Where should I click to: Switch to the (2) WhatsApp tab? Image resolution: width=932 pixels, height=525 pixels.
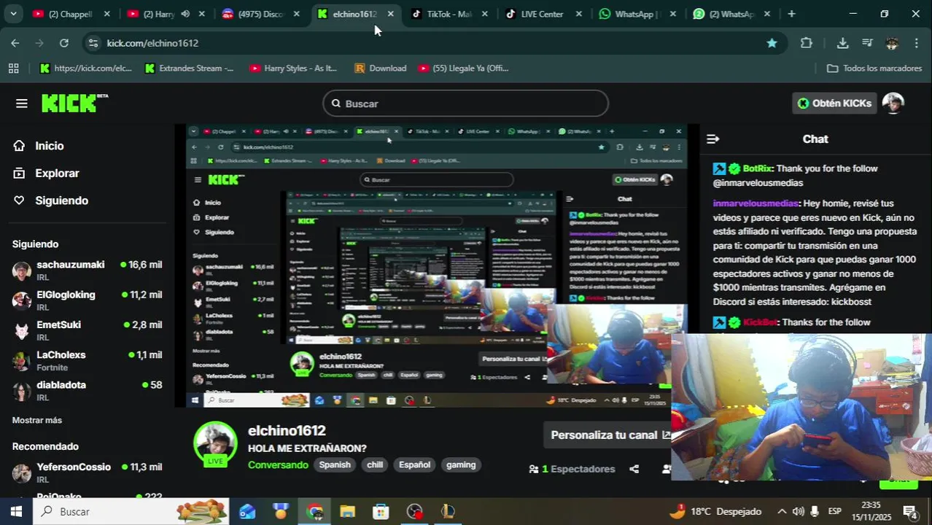(x=731, y=14)
